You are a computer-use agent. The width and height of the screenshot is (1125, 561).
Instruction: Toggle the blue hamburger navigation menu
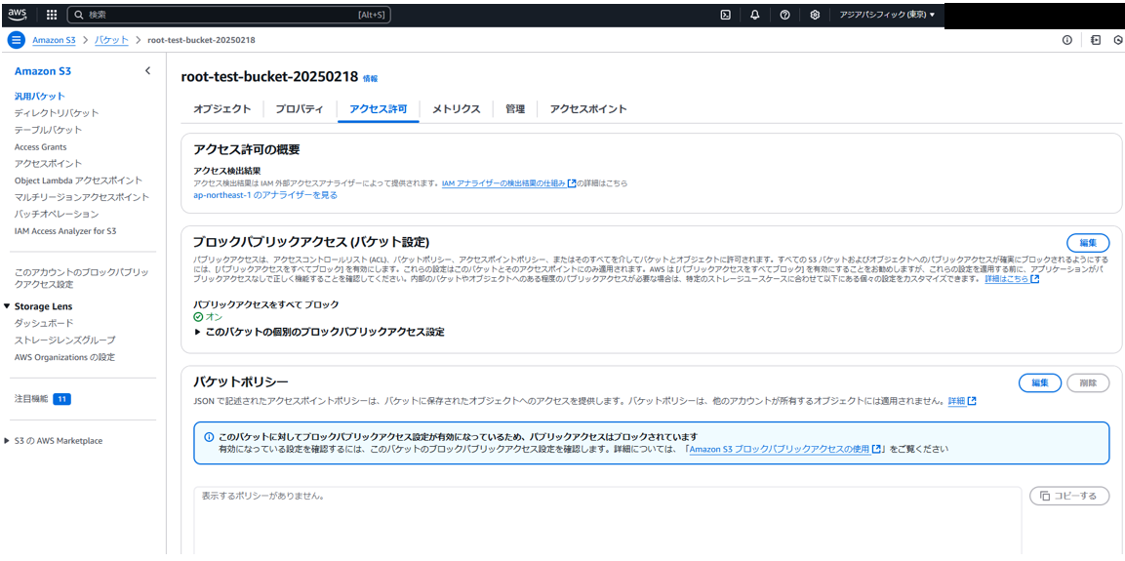tap(18, 40)
